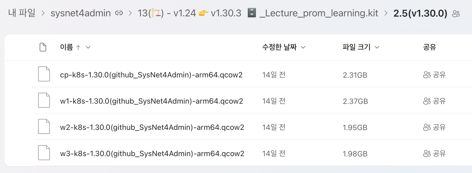
Task: Open sharing for w1-k8s-1.30.0 file
Action: 434,101
